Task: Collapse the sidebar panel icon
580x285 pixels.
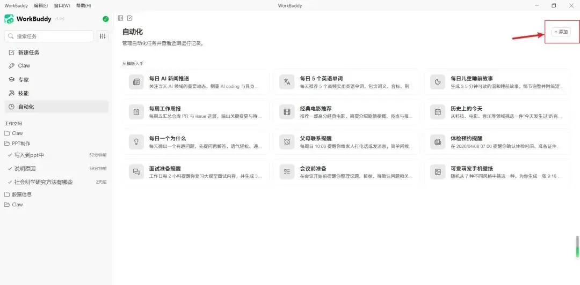Action: click(x=120, y=18)
